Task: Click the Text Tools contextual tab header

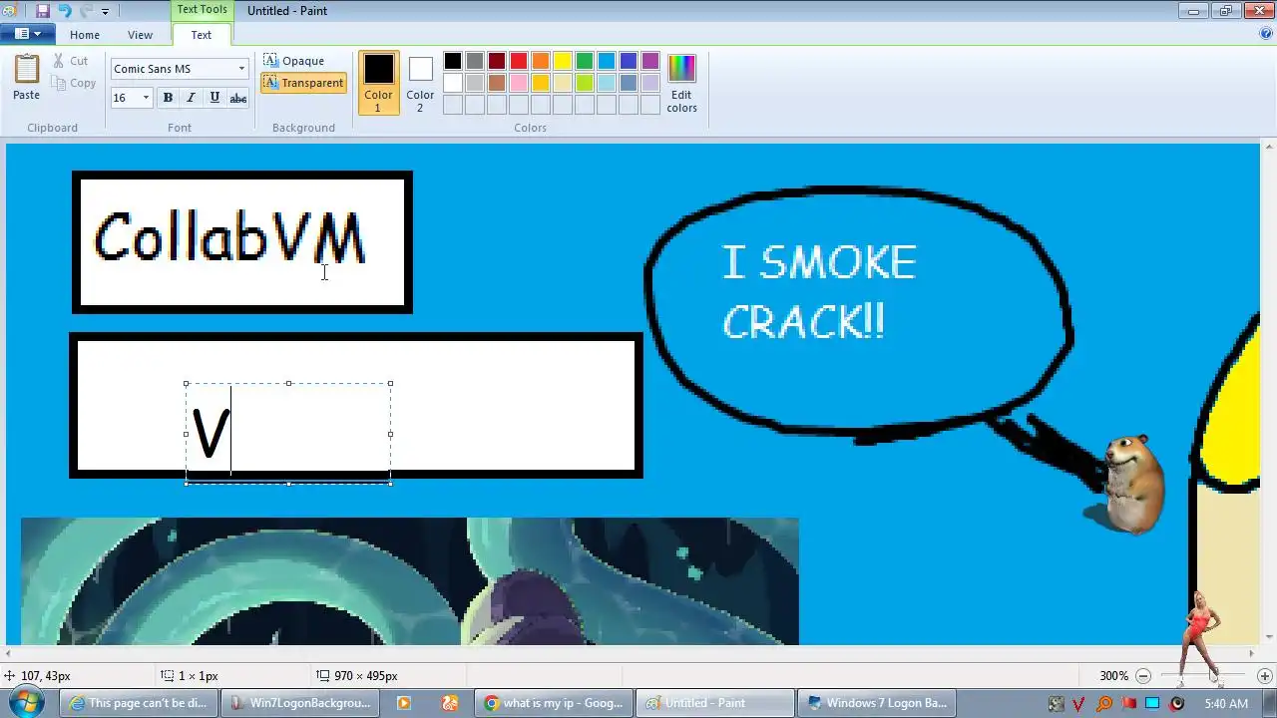Action: 202,10
